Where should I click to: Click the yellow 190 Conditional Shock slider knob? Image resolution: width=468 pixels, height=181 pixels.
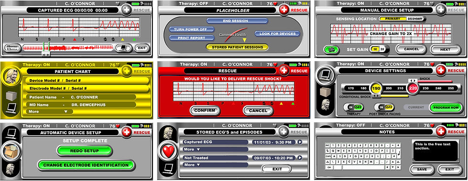click(x=376, y=88)
